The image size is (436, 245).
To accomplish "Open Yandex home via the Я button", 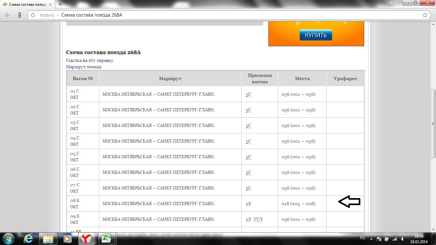I will pos(19,15).
